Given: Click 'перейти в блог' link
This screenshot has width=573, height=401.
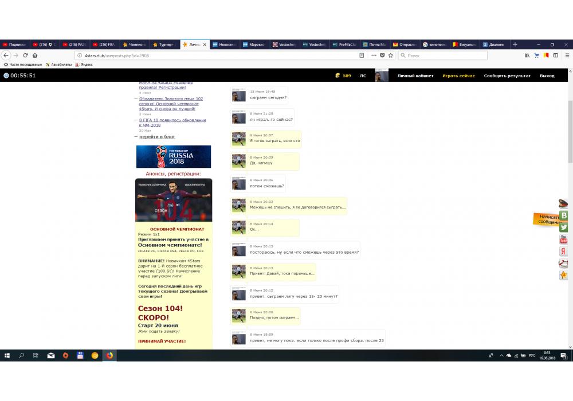Looking at the screenshot, I should point(157,137).
